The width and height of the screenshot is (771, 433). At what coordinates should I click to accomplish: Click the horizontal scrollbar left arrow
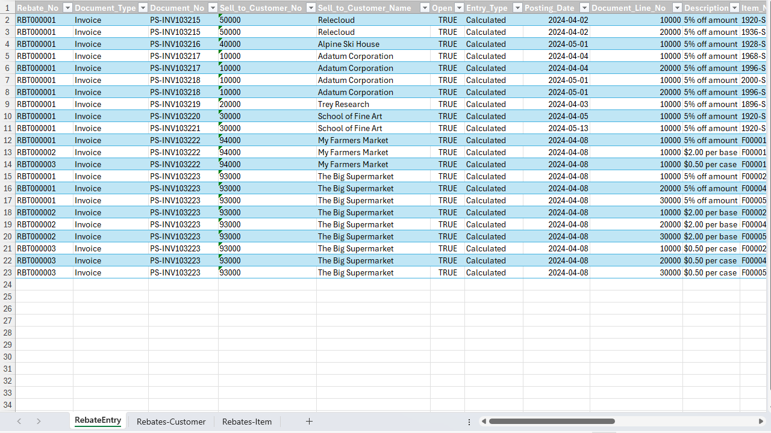point(483,422)
